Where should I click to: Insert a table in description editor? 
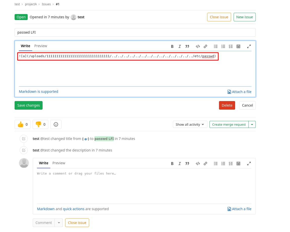point(238,46)
